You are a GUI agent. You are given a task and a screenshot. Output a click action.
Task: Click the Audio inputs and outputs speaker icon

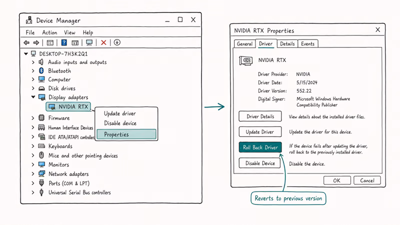click(x=41, y=62)
